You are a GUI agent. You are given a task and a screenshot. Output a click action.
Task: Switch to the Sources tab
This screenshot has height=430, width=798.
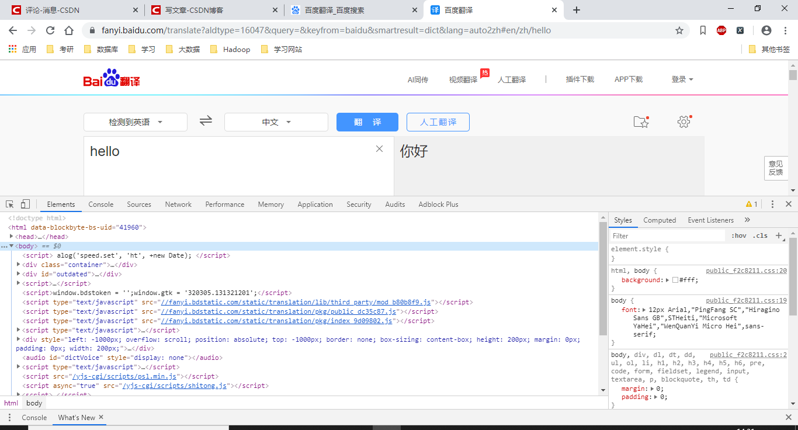[139, 204]
